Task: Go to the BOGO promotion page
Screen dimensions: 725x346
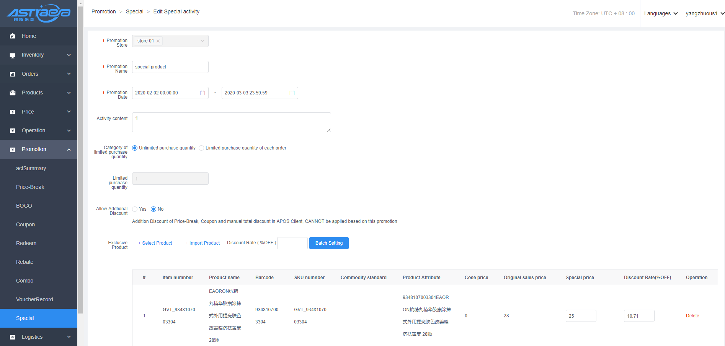Action: point(24,206)
